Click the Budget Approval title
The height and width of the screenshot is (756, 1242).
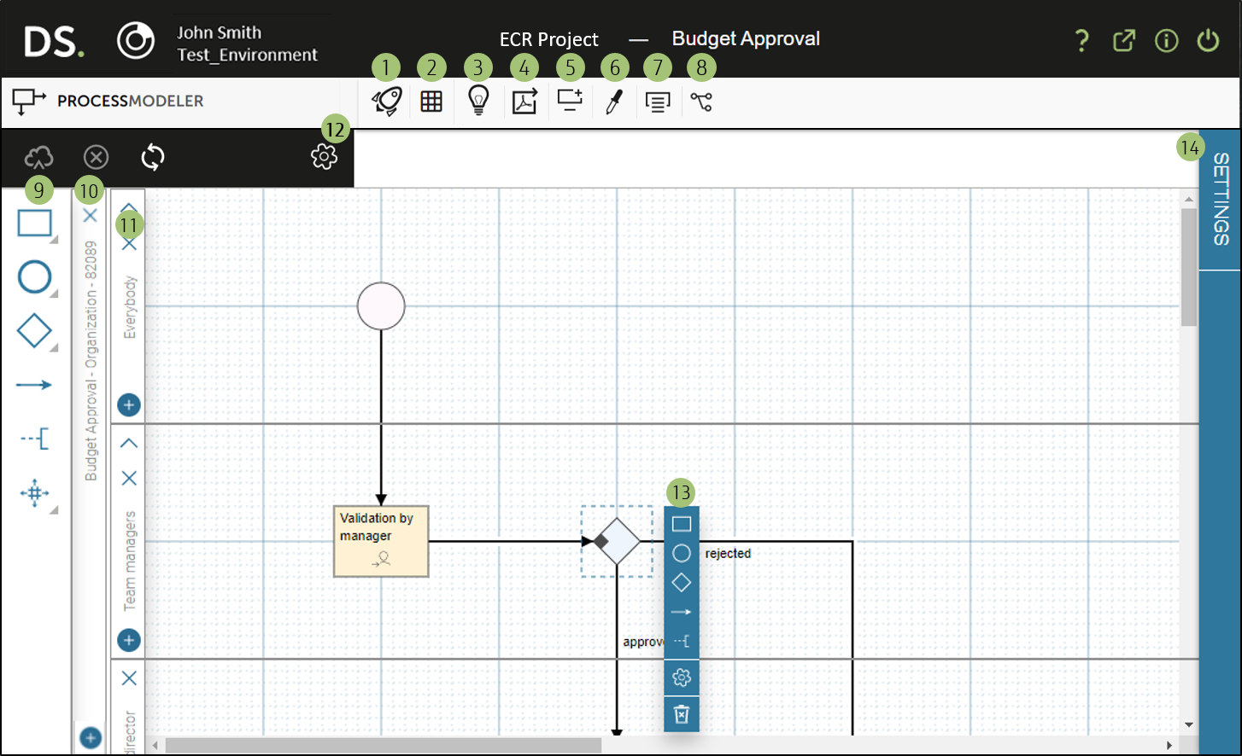[x=746, y=38]
